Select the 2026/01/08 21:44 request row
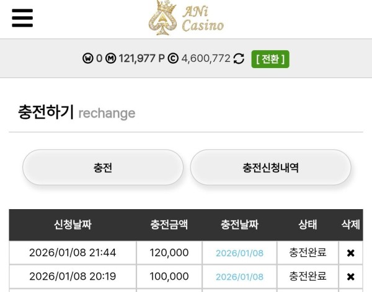This screenshot has height=292, width=372. [x=73, y=252]
